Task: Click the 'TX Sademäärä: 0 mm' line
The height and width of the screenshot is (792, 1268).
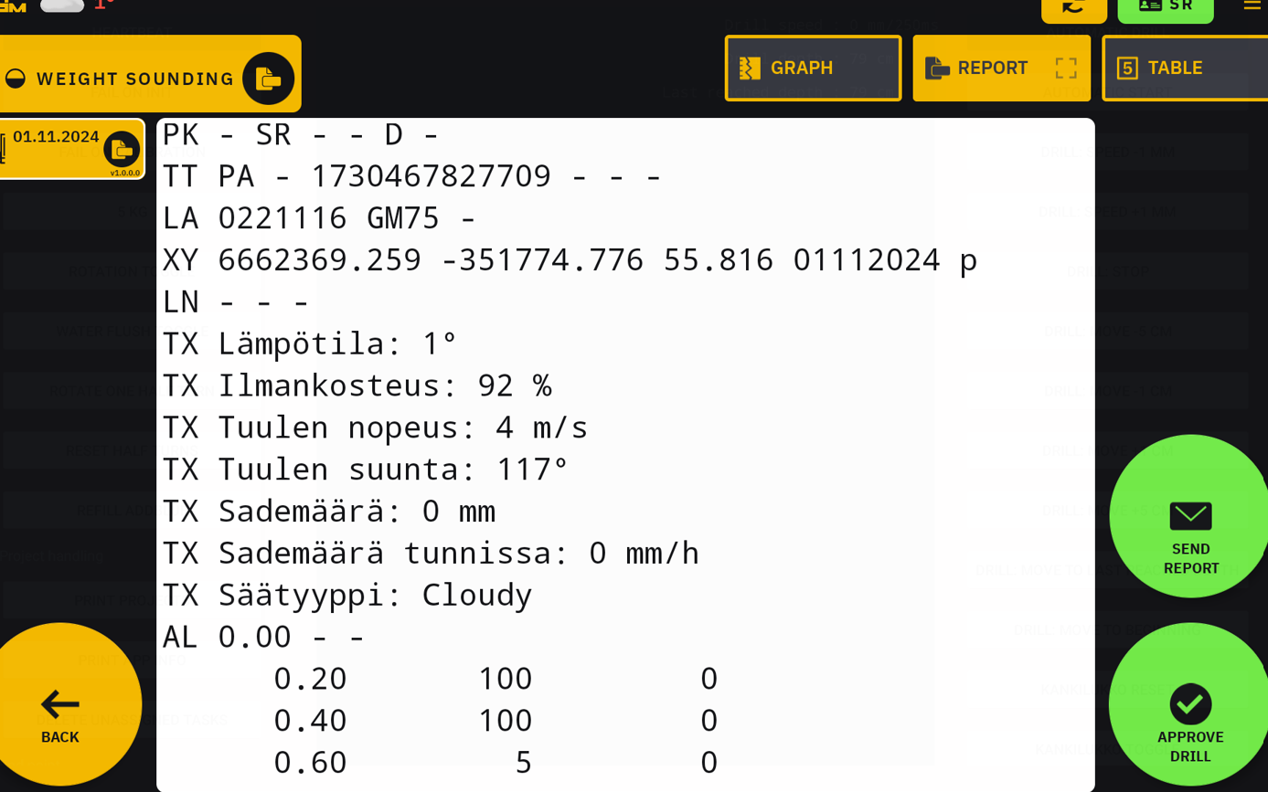Action: (x=329, y=511)
